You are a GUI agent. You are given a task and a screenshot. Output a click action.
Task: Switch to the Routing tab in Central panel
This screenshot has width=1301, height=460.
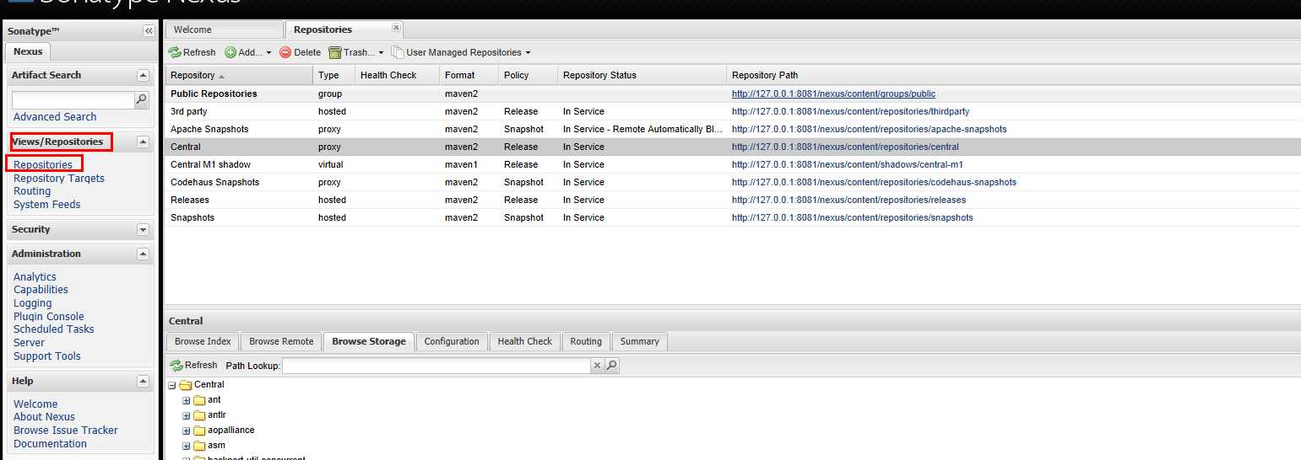tap(586, 341)
